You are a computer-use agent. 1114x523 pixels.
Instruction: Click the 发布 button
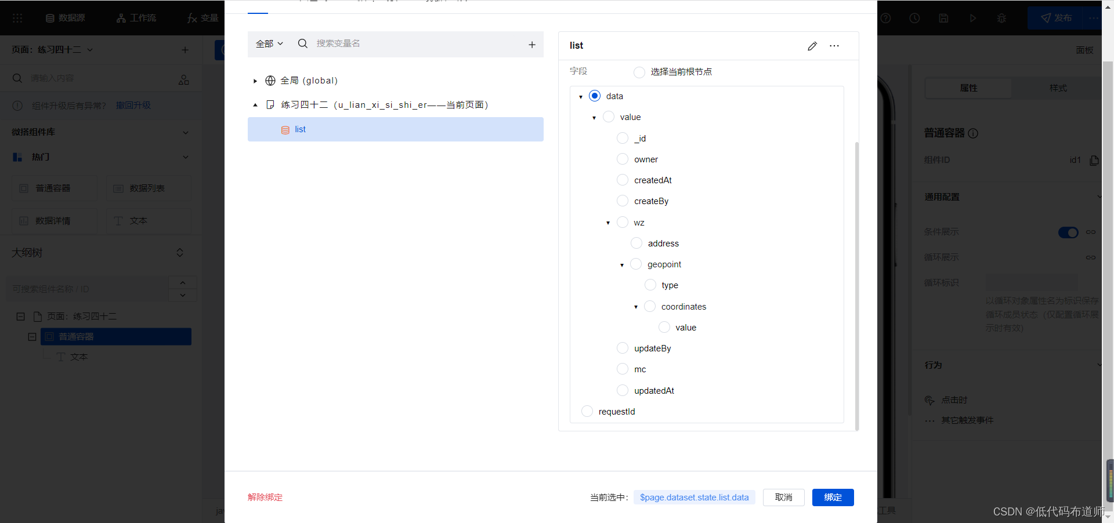tap(1056, 18)
